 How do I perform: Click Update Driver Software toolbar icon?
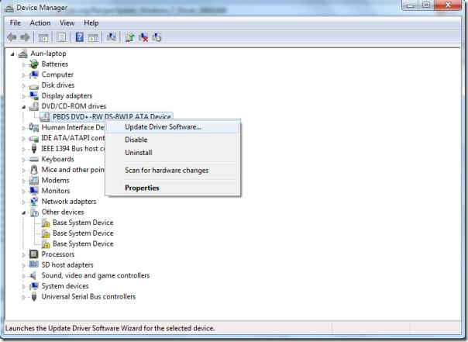pyautogui.click(x=129, y=37)
